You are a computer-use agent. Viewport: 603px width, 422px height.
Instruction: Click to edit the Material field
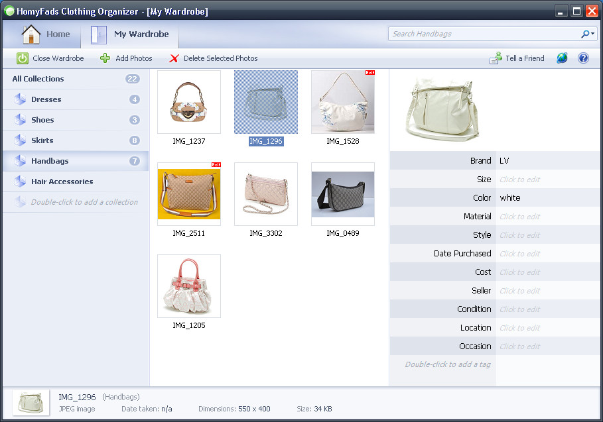(548, 217)
